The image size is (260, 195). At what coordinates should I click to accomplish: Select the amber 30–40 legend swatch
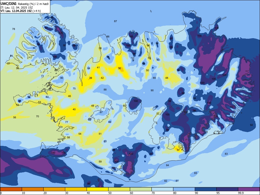[x=76, y=189]
